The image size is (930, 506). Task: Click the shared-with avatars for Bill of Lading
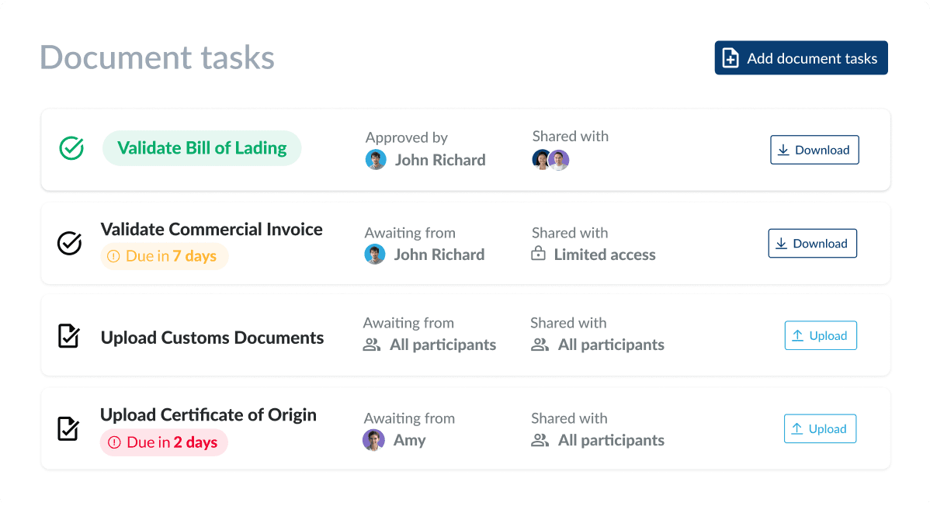(550, 160)
